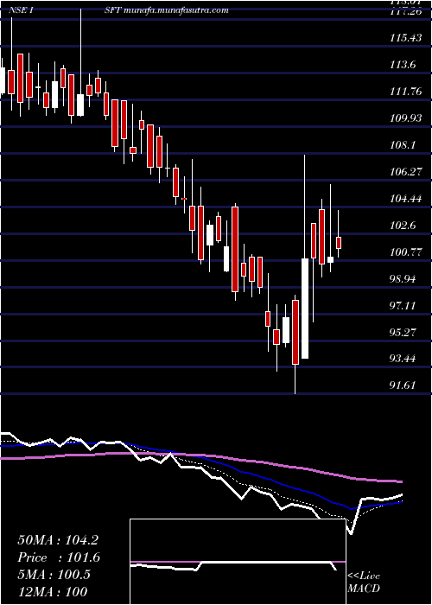Screen dimensions: 432x605
Task: Click the <<Live MACD label
Action: click(364, 582)
